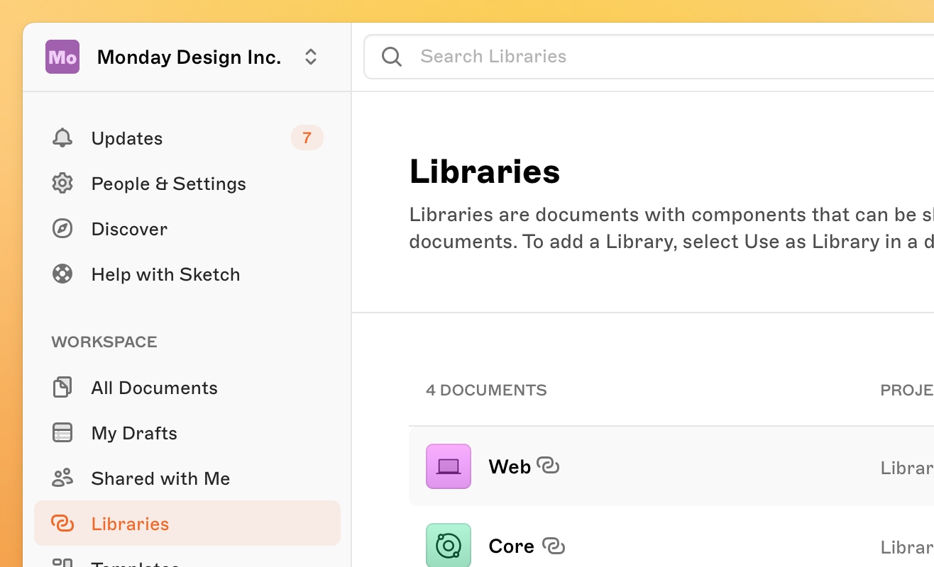Viewport: 934px width, 567px height.
Task: Click the Discover compass icon
Action: tap(62, 229)
